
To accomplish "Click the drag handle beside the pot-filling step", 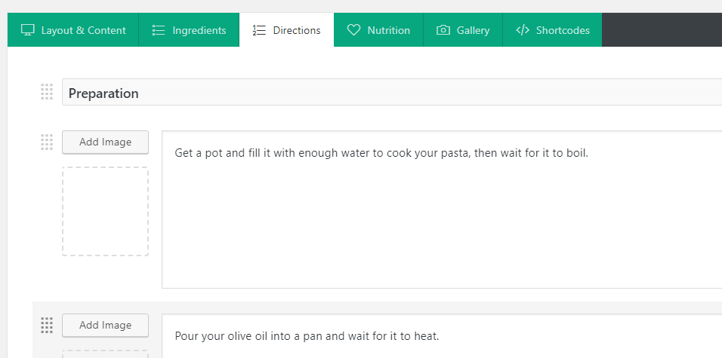I will (x=47, y=142).
